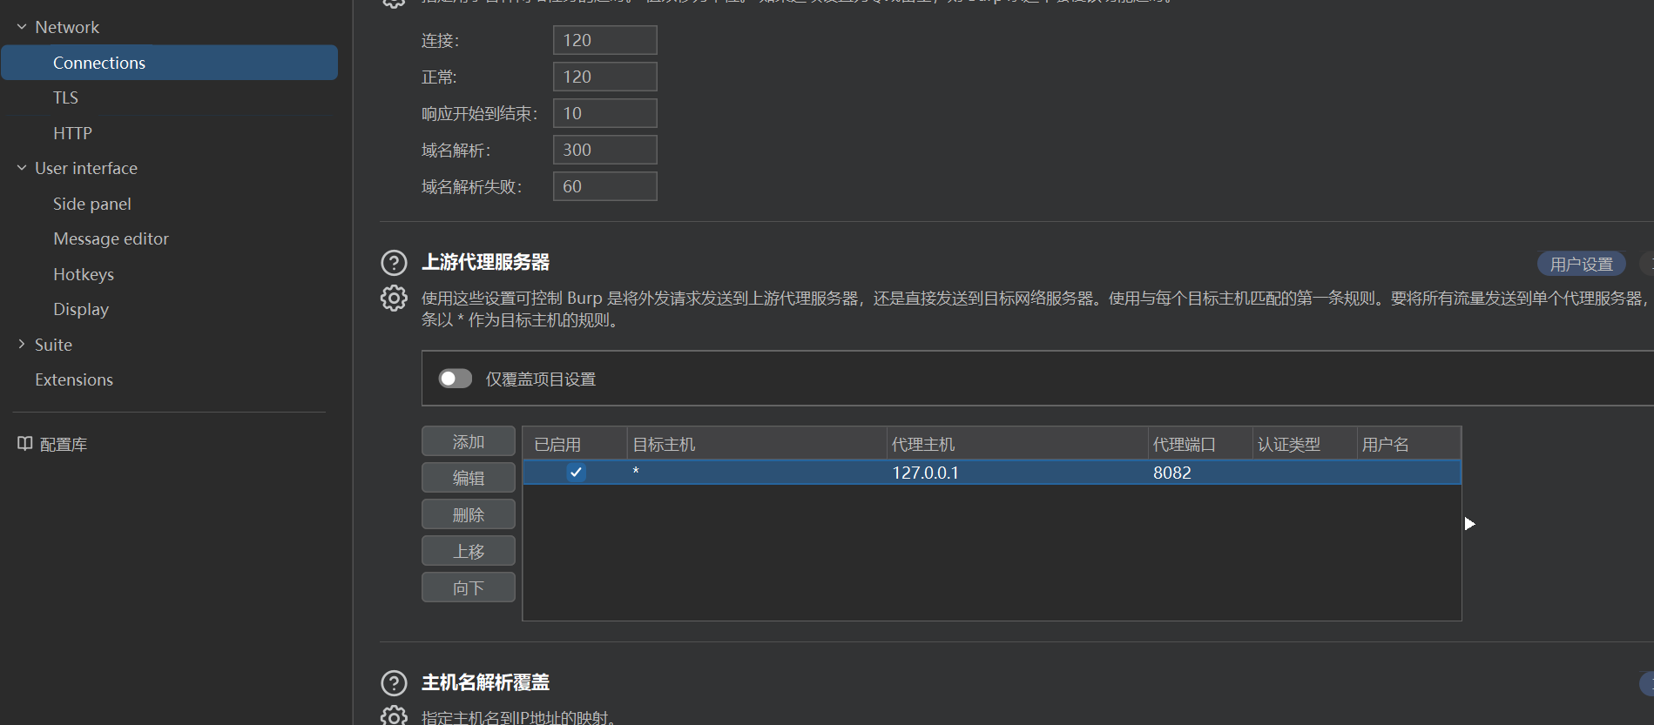Click 添加 to add proxy rule
Image resolution: width=1654 pixels, height=725 pixels.
click(x=469, y=441)
